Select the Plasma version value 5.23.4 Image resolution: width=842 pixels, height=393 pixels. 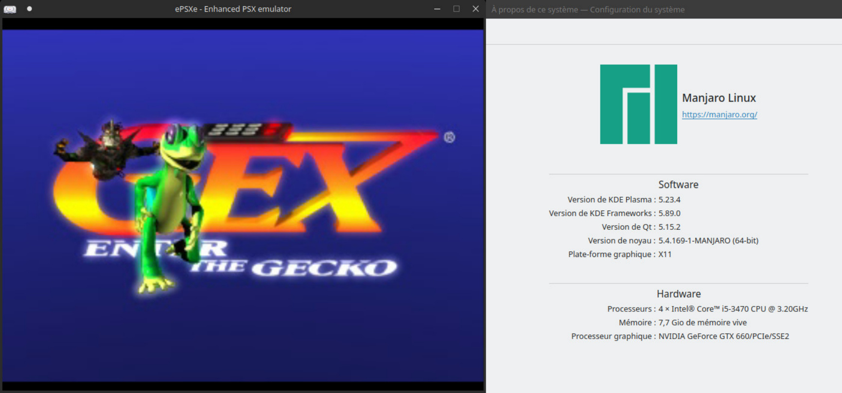coord(669,200)
